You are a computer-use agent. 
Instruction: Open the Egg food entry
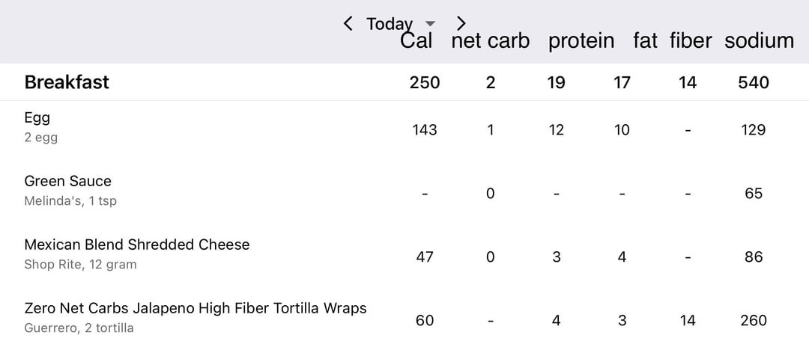tap(37, 118)
